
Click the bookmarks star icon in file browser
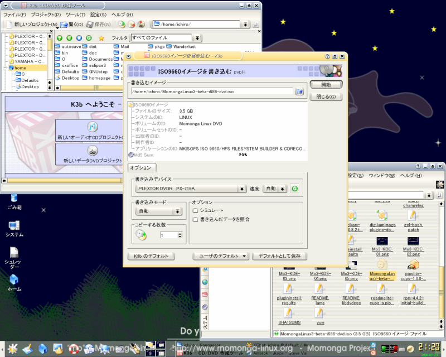pyautogui.click(x=101, y=38)
